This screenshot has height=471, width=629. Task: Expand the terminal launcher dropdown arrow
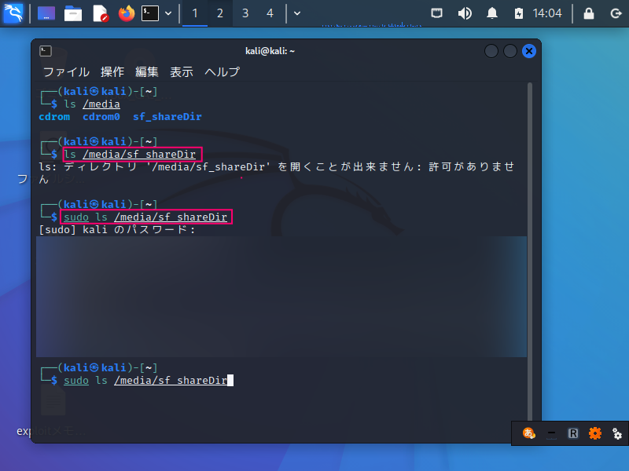point(167,13)
